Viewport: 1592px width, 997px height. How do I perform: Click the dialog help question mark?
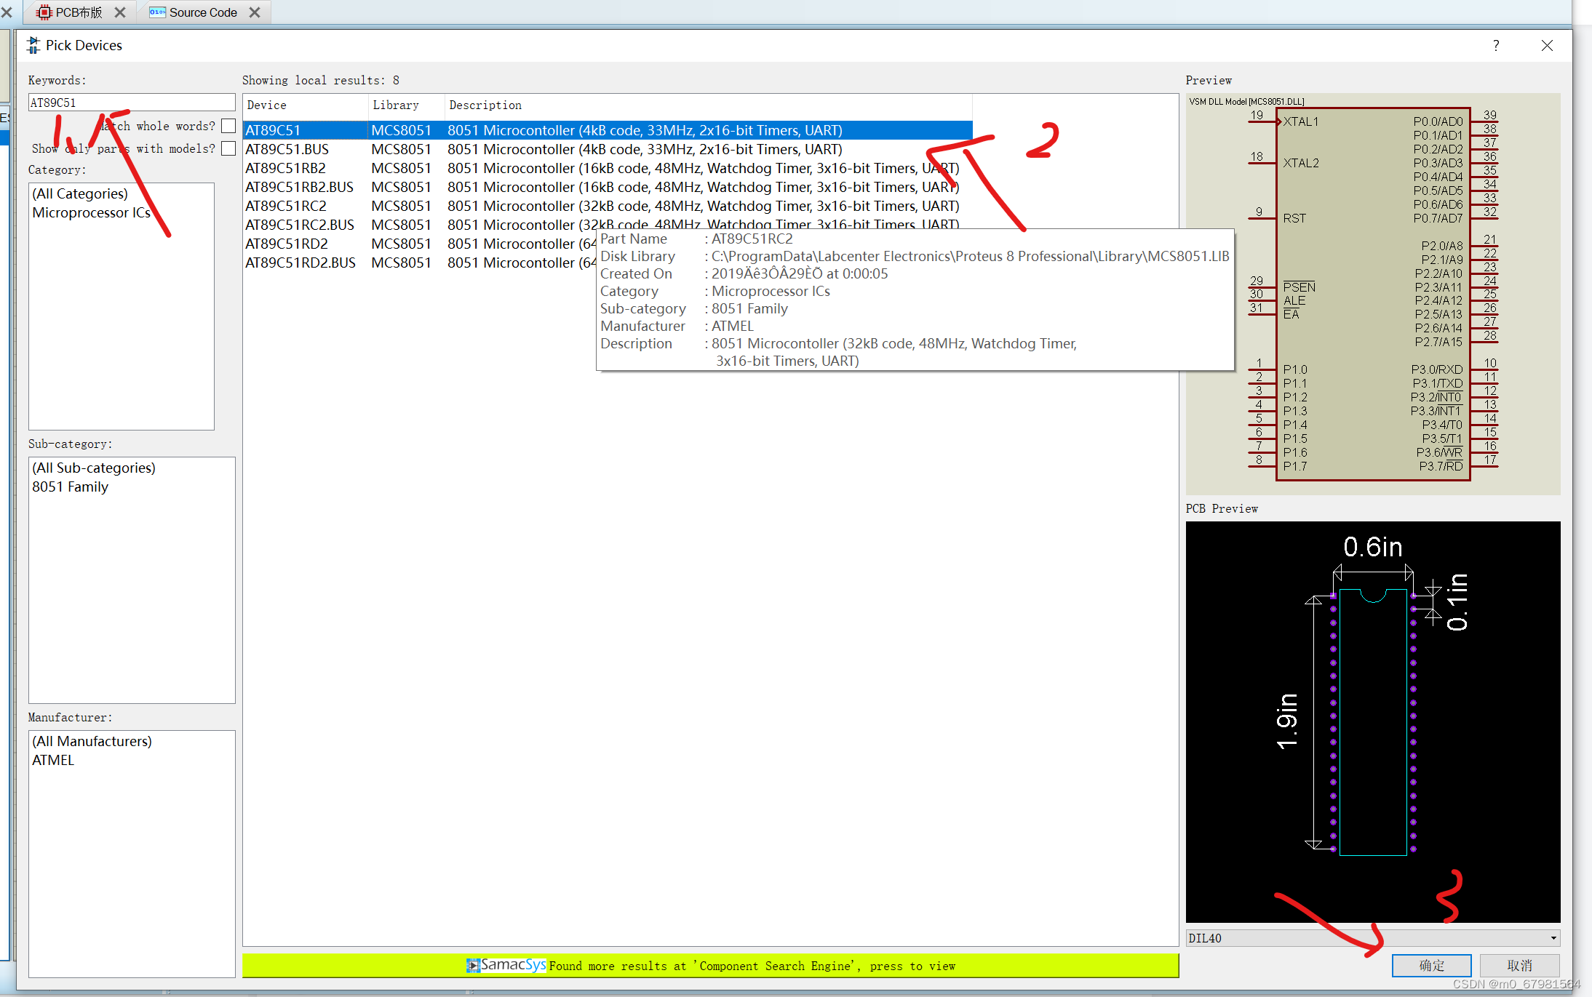pos(1496,45)
